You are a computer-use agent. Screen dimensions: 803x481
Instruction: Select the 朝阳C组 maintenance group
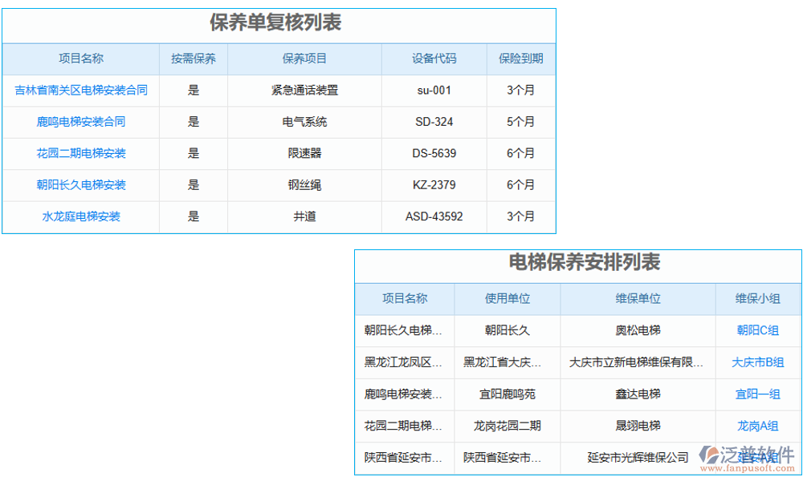pos(758,330)
